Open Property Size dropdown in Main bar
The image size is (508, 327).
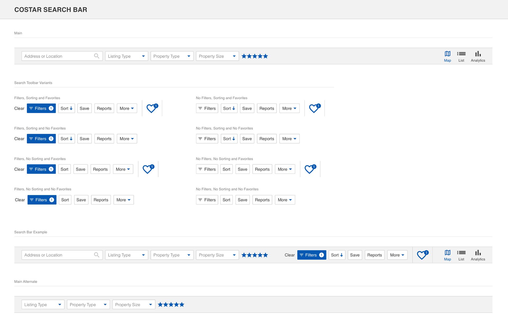217,56
